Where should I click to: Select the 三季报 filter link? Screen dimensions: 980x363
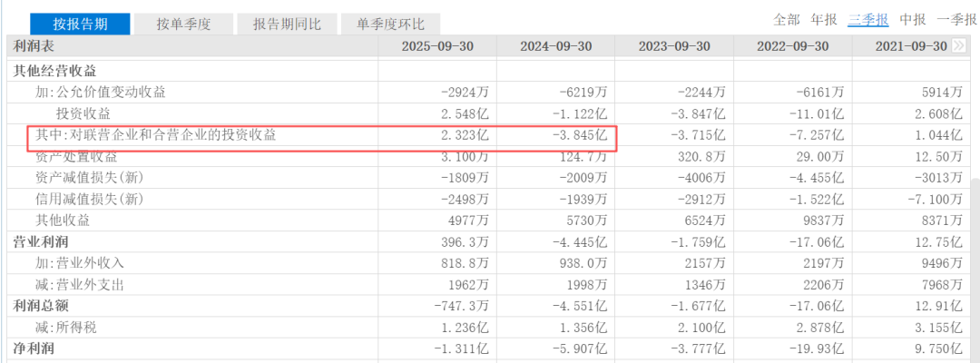(x=867, y=19)
